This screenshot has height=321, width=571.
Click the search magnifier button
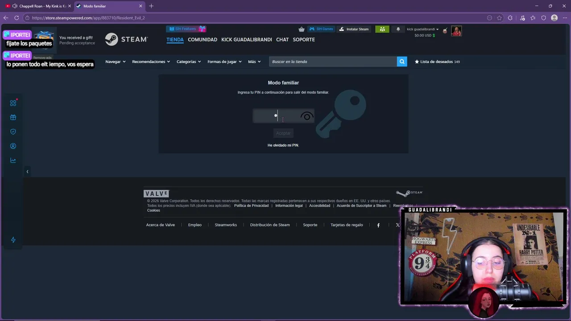click(402, 62)
